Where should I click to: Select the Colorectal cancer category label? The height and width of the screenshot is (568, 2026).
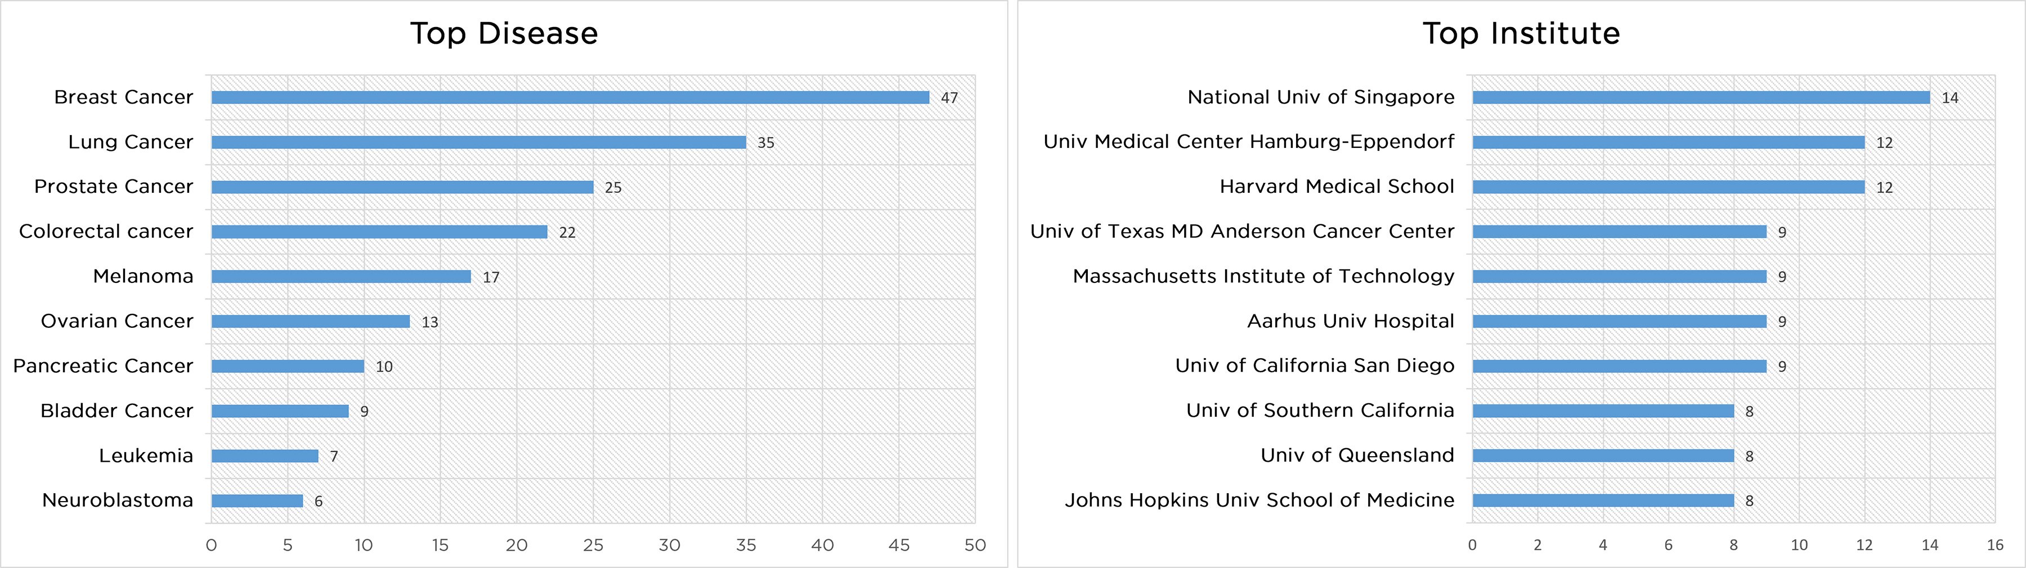[106, 232]
